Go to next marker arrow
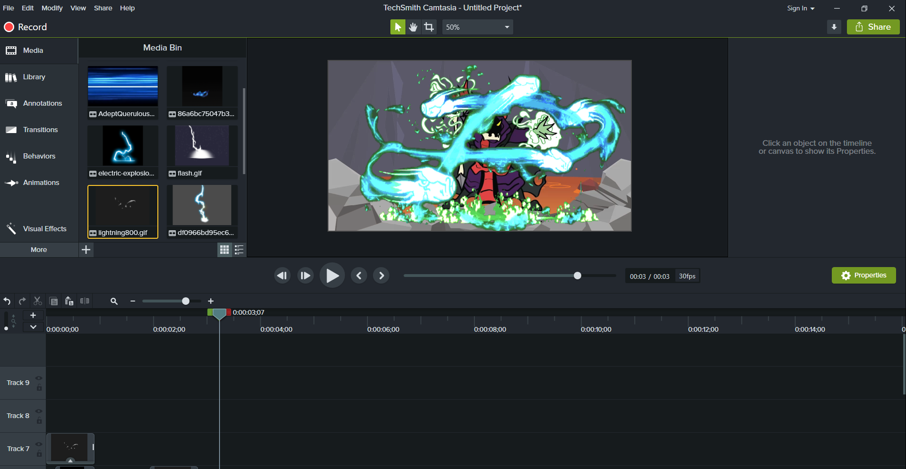The height and width of the screenshot is (469, 906). click(381, 276)
